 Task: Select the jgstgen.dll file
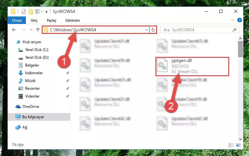click(x=192, y=66)
